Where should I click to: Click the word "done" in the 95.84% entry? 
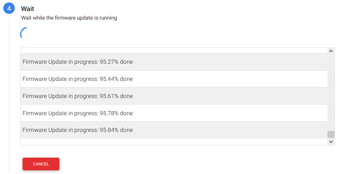tap(126, 130)
